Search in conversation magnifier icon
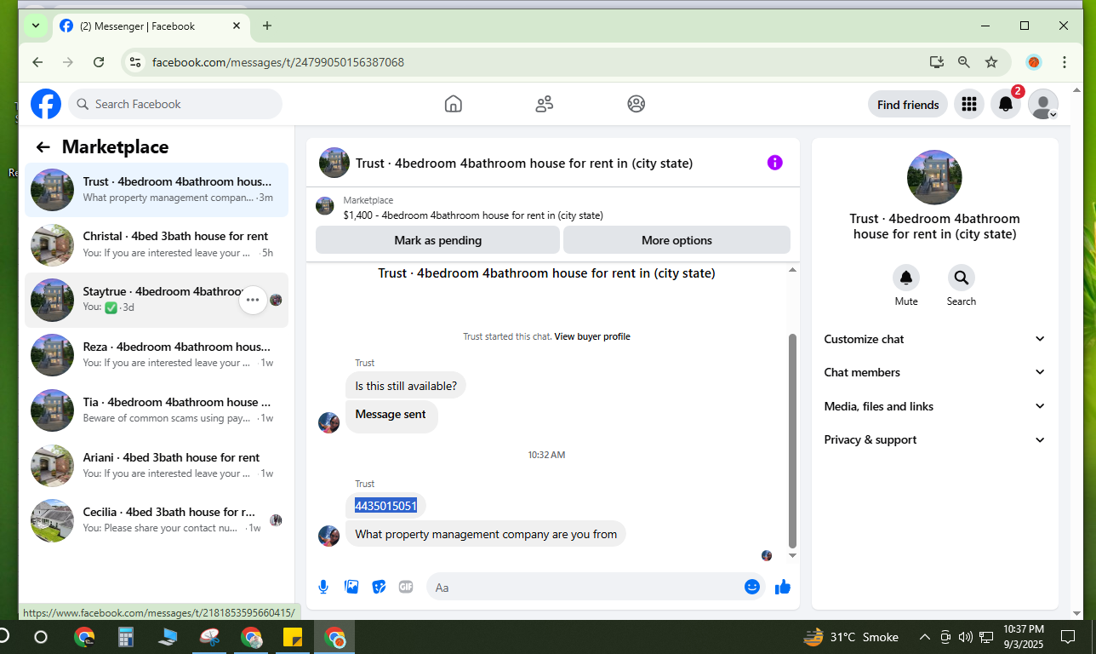Image resolution: width=1096 pixels, height=654 pixels. click(x=962, y=278)
